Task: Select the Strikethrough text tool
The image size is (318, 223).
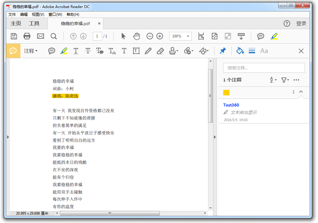Action: pyautogui.click(x=88, y=51)
